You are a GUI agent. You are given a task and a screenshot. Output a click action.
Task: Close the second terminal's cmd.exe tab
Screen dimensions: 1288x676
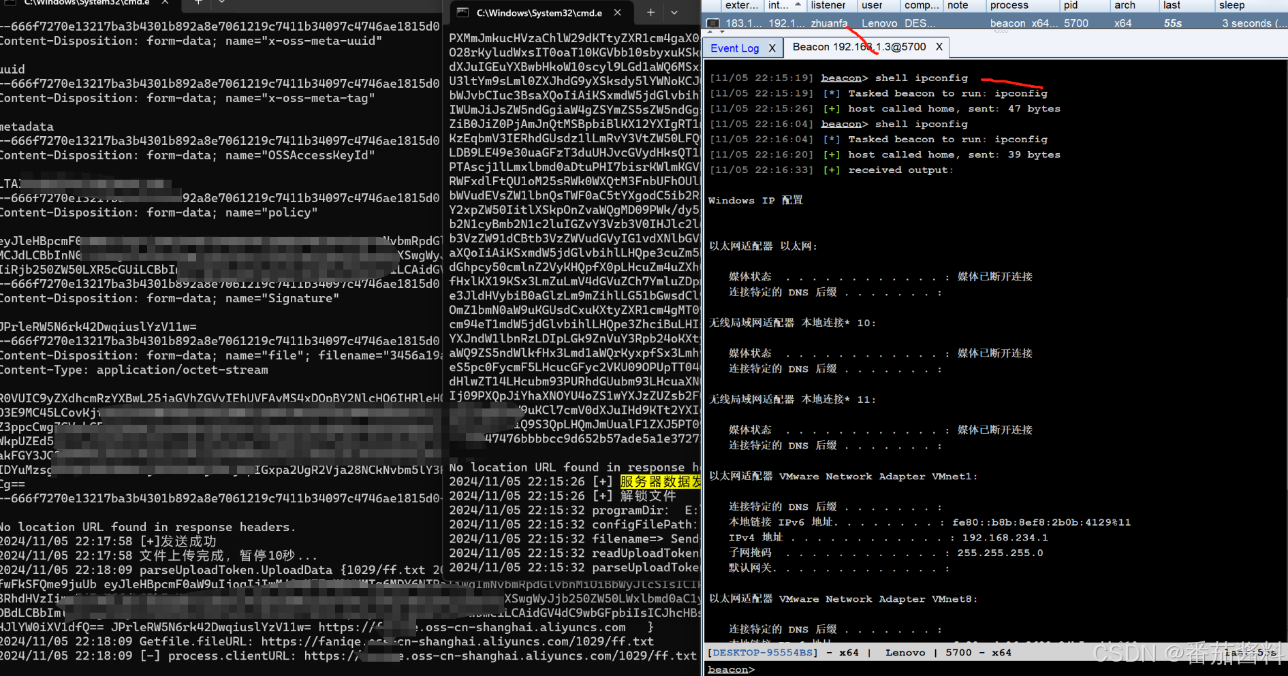(617, 12)
